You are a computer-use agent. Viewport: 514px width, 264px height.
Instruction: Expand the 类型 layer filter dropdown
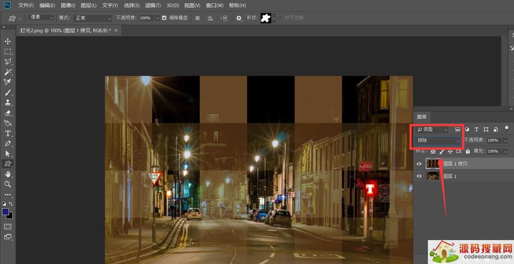[x=432, y=129]
